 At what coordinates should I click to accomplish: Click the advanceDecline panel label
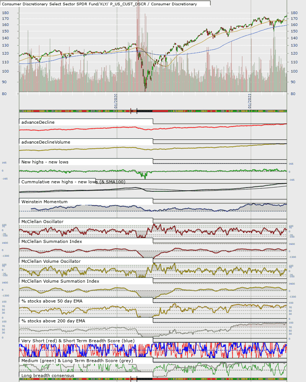click(38, 122)
